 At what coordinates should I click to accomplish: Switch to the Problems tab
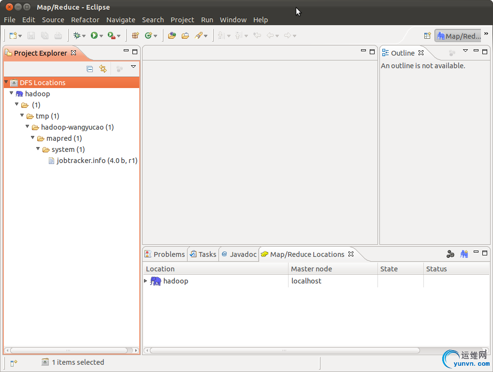[165, 254]
